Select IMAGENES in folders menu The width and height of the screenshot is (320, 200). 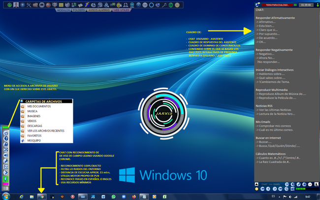[x=47, y=116]
